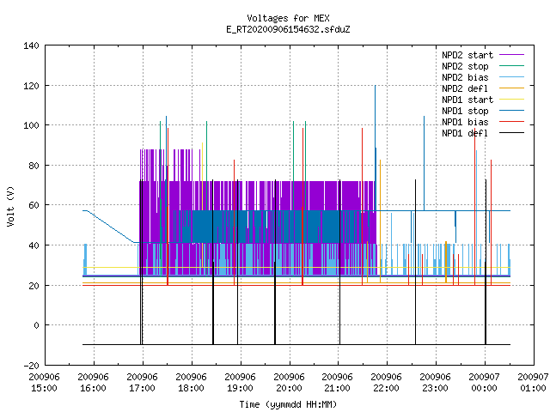The height and width of the screenshot is (412, 550).
Task: Select 'NPD2 stop' legend label
Action: click(465, 66)
